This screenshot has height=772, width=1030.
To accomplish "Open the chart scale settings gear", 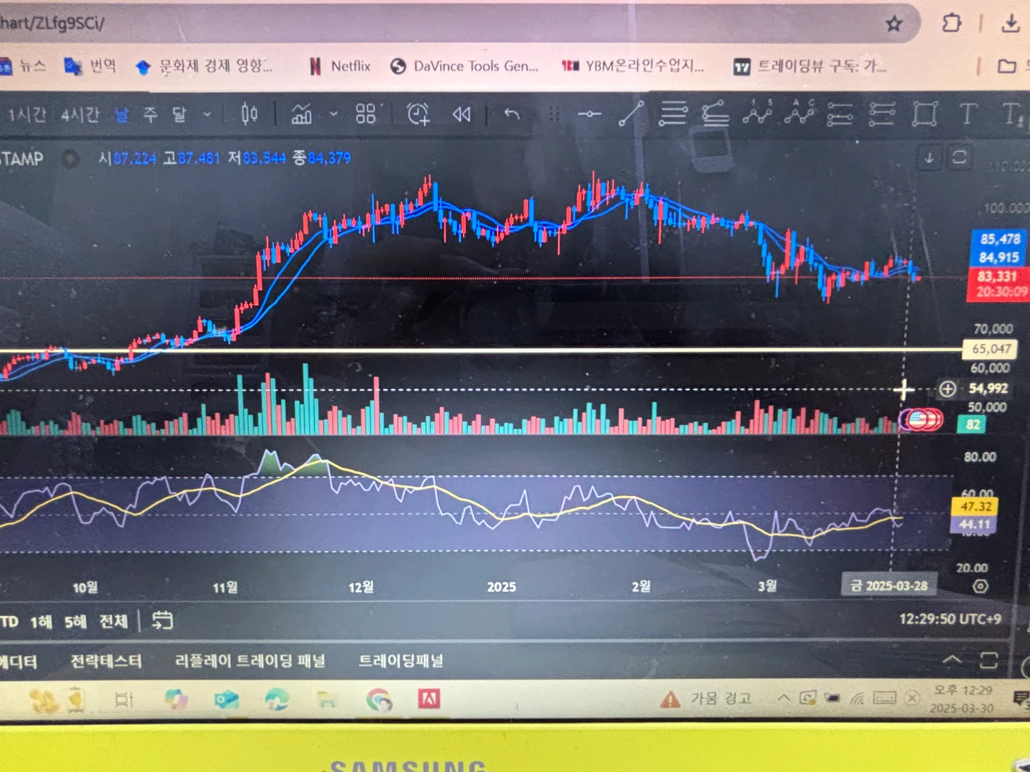I will [981, 586].
